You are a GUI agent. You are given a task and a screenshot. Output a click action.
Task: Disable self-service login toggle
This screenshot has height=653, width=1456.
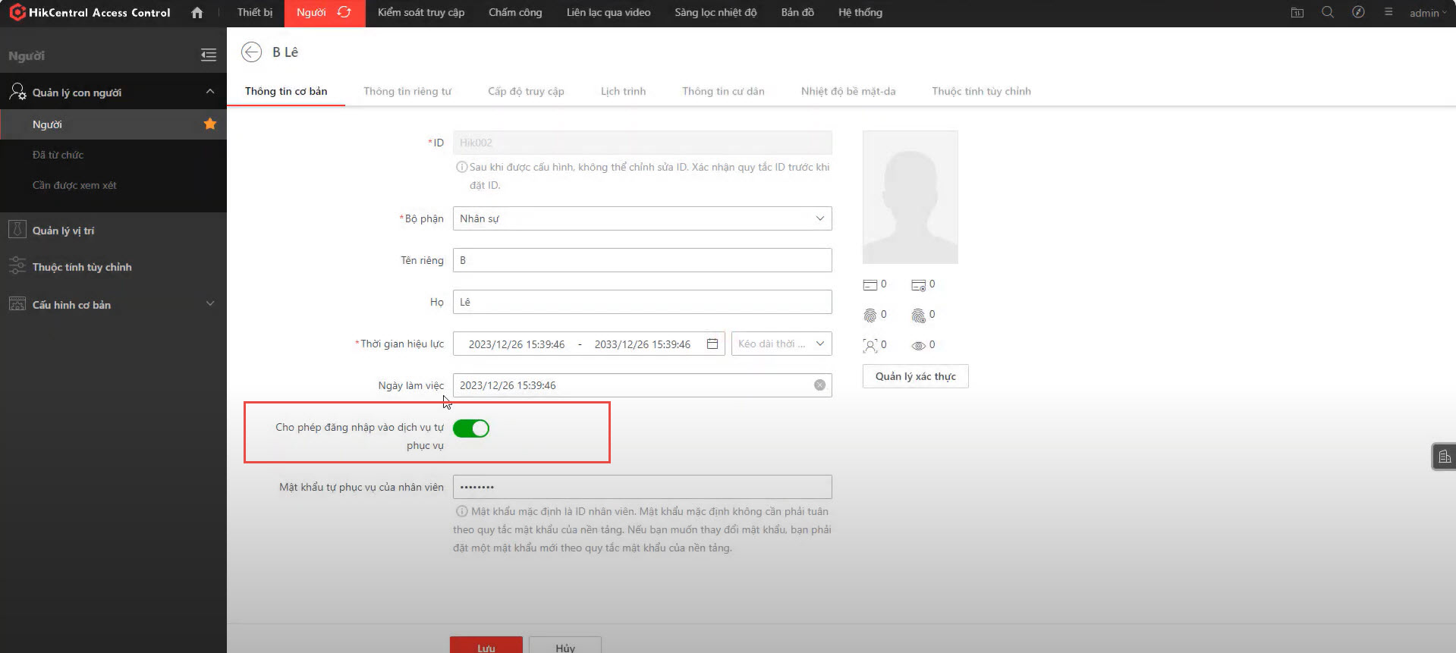[471, 429]
